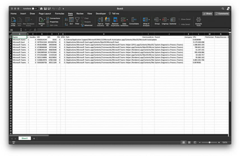This screenshot has width=240, height=156.
Task: Click the Share button
Action: coord(208,14)
